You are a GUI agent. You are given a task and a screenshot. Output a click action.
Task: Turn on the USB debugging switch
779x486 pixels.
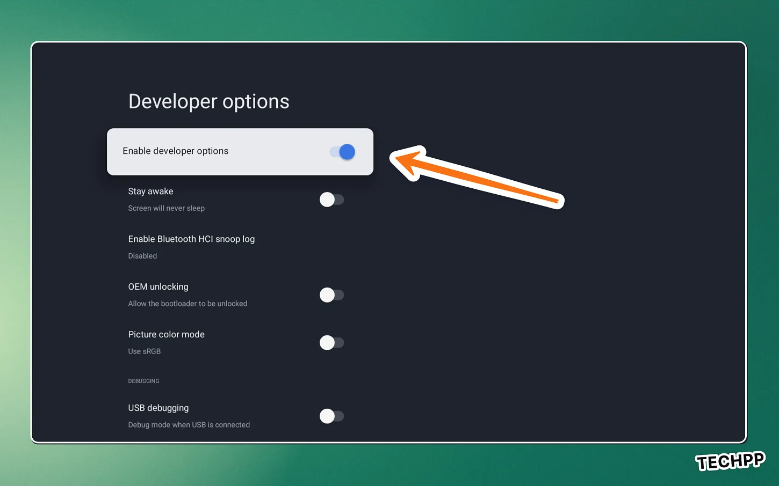tap(331, 416)
